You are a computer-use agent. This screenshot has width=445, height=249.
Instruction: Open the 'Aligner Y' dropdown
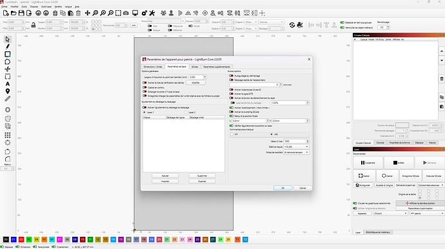[x=251, y=28]
